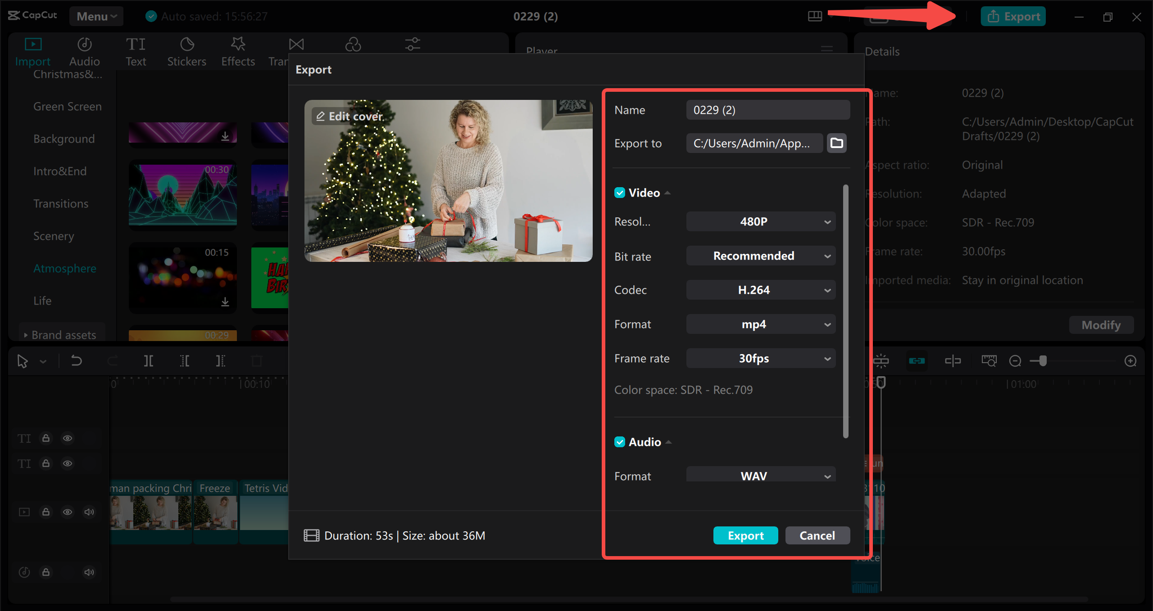Click the timeline zoom slider handle
Viewport: 1153px width, 611px height.
pos(1043,361)
